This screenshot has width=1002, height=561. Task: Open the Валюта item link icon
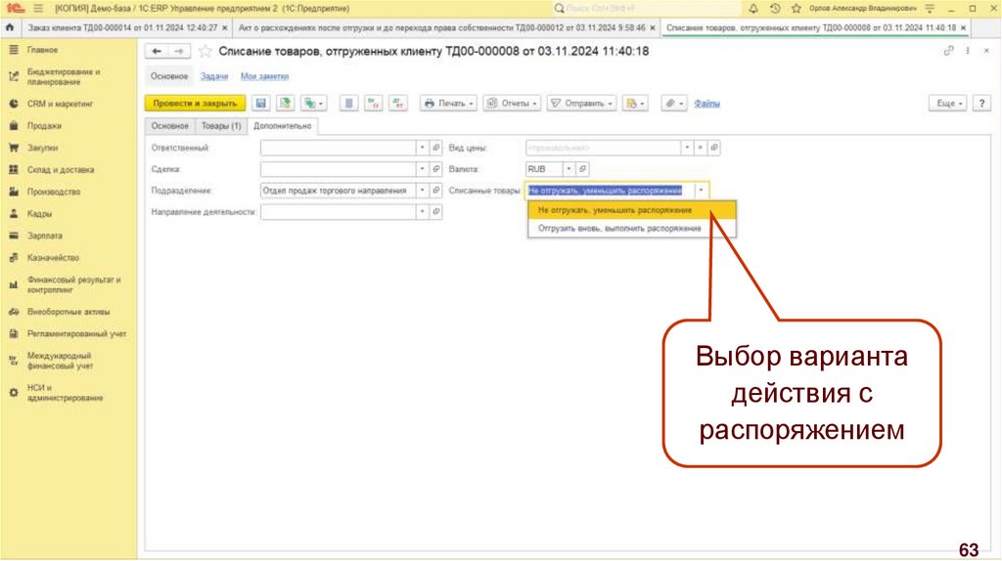[x=582, y=169]
